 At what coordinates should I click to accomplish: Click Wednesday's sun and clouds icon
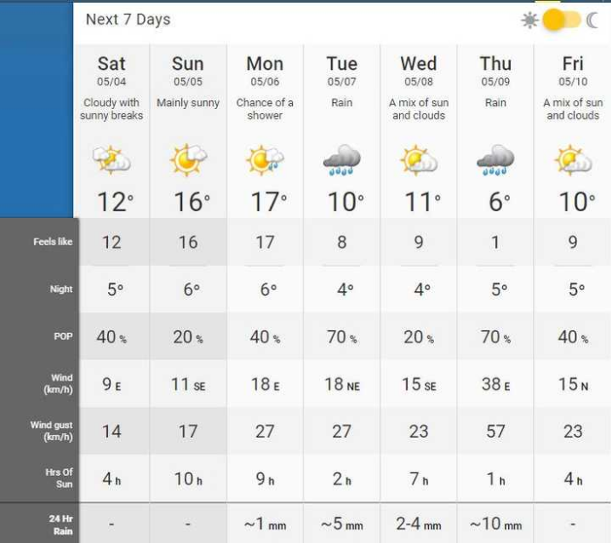418,160
